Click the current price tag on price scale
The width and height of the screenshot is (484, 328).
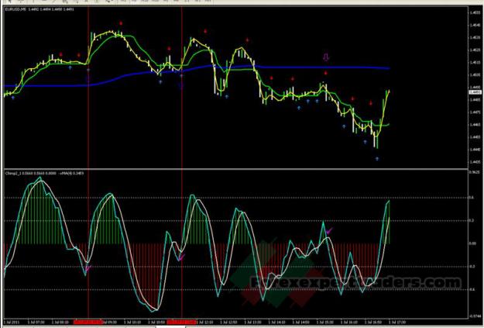[475, 92]
